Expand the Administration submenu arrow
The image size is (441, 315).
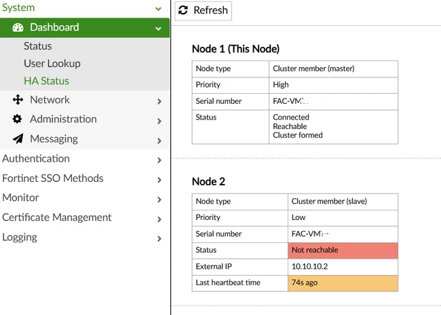159,121
